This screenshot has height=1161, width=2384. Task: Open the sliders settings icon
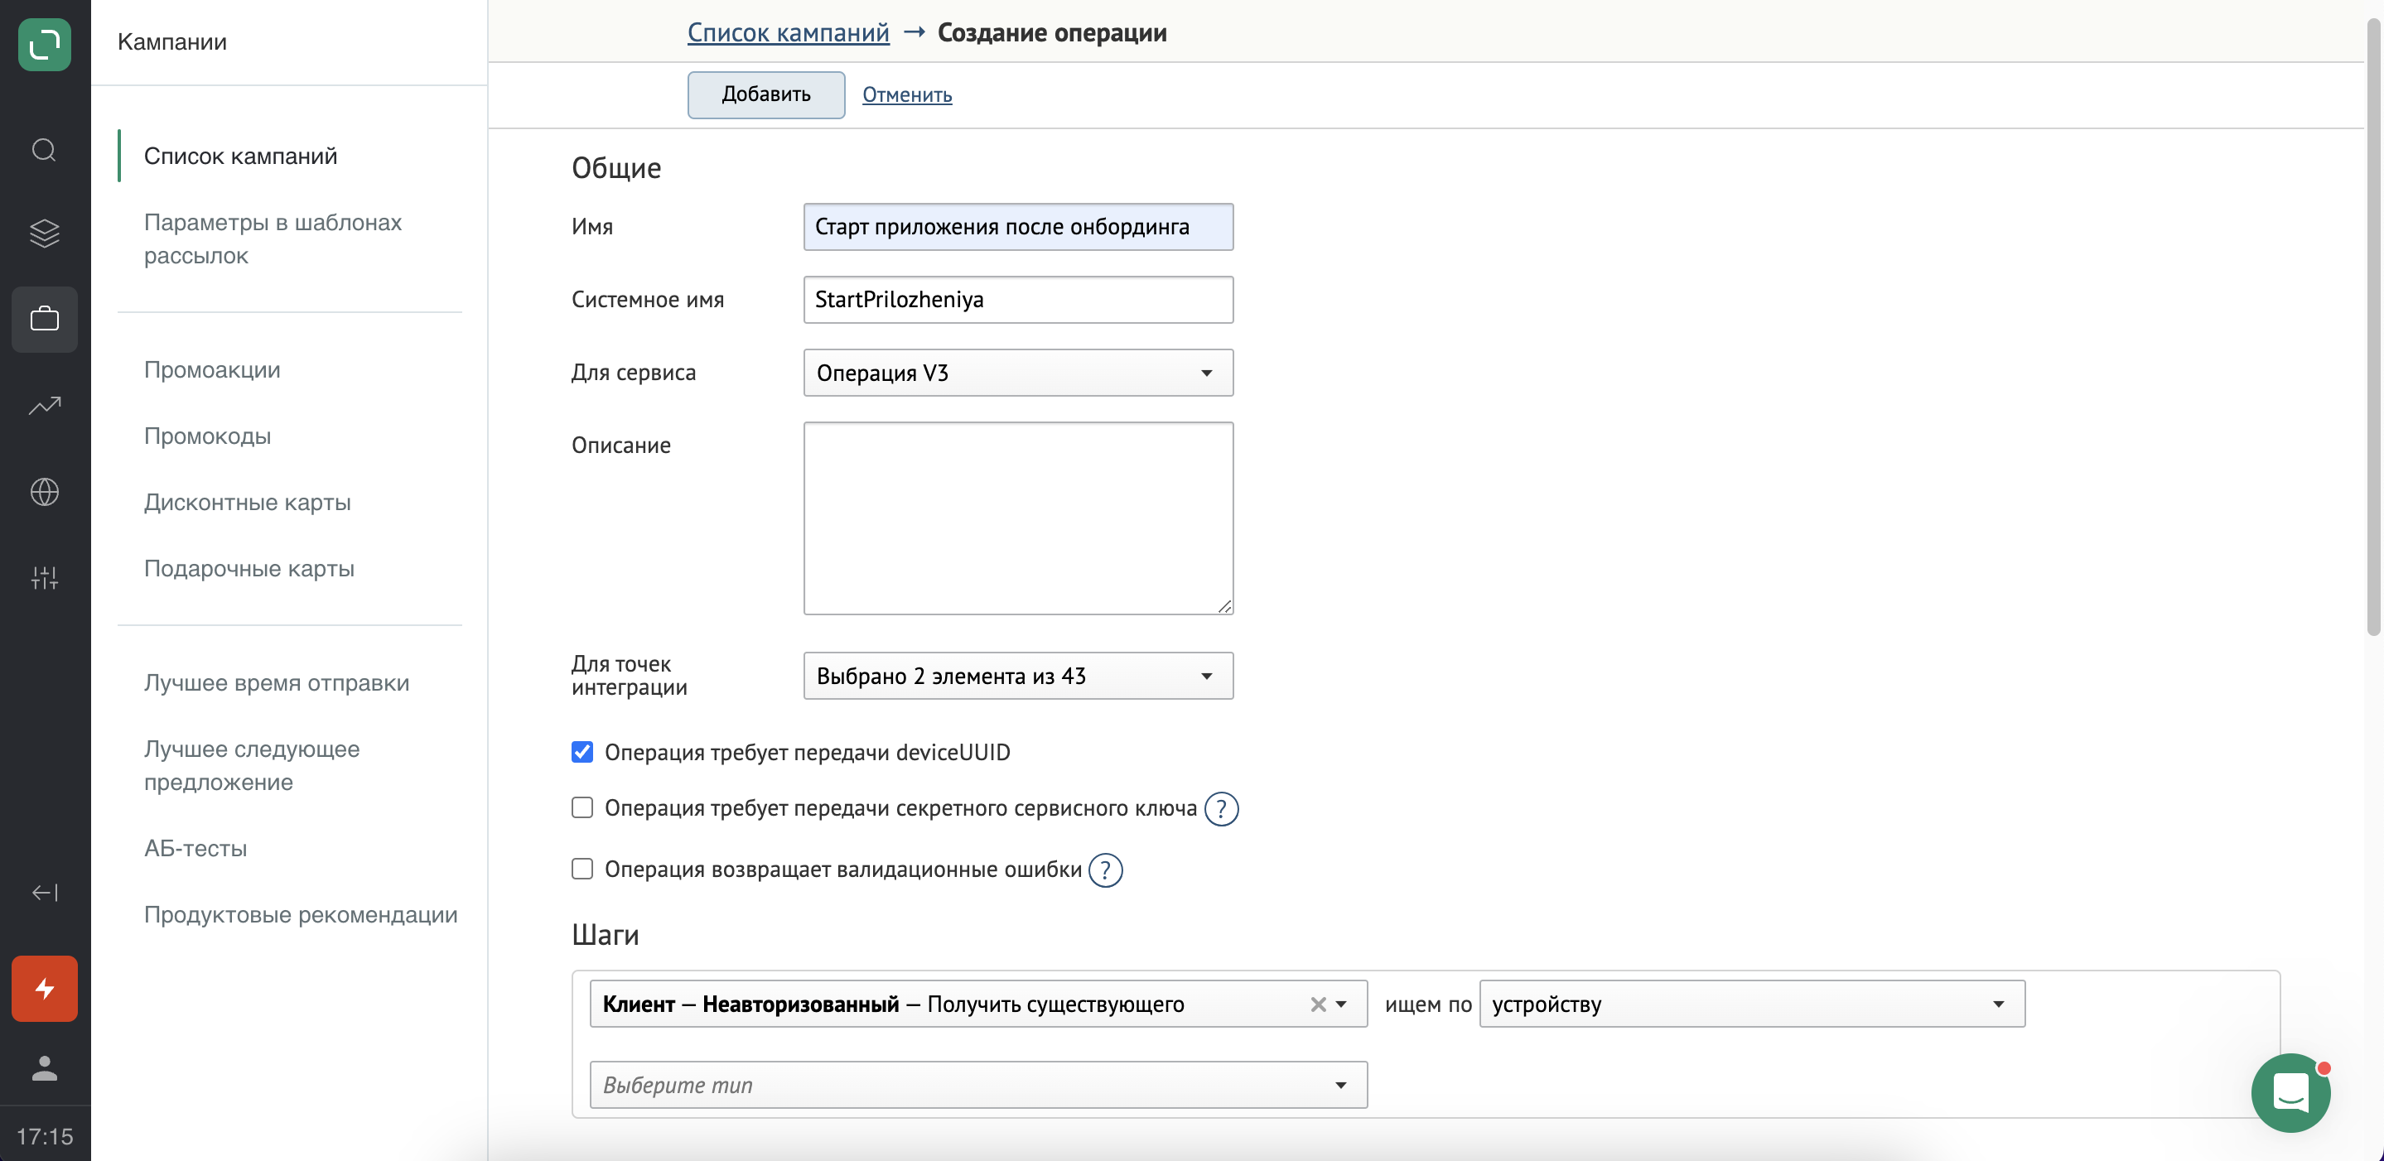[45, 577]
